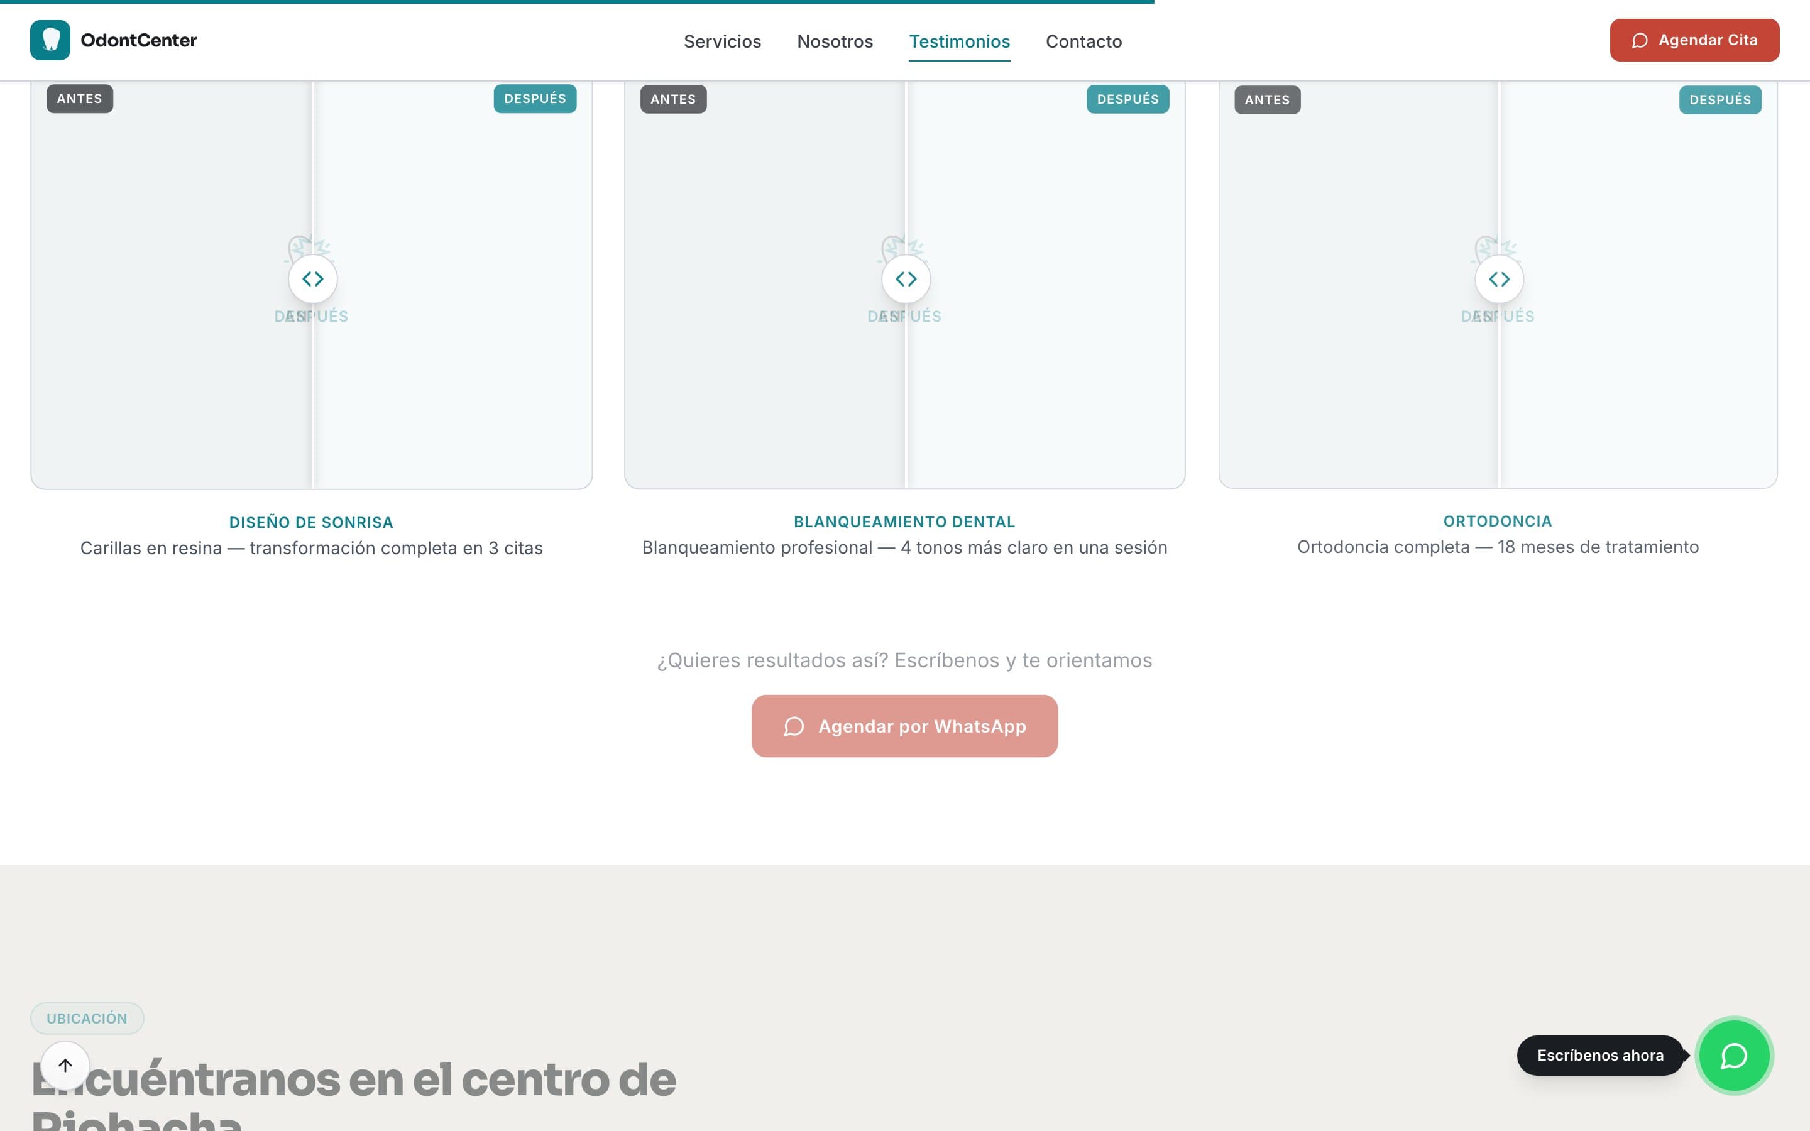
Task: Click DESPUÉS badge on Ortodoncia card
Action: pos(1719,101)
